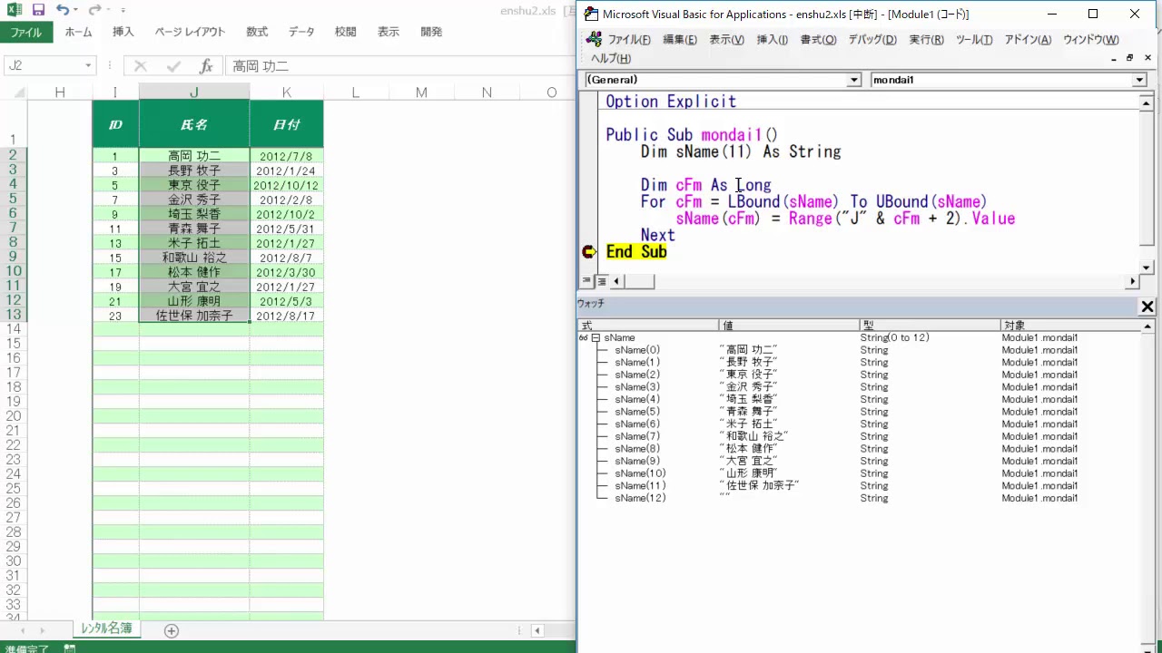Click the fx insert function icon
Viewport: 1162px width, 653px height.
coord(206,66)
